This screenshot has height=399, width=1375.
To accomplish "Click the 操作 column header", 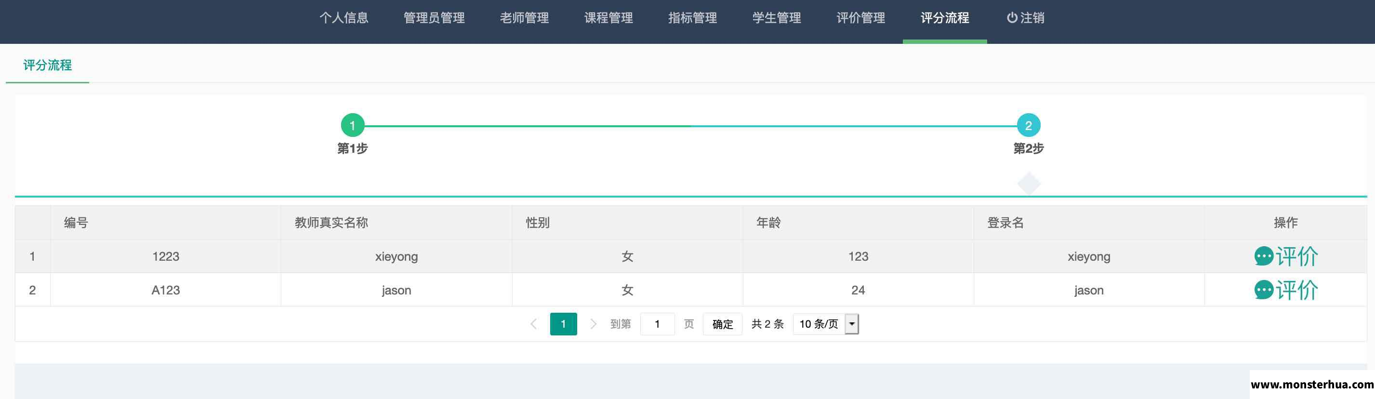I will [1285, 223].
